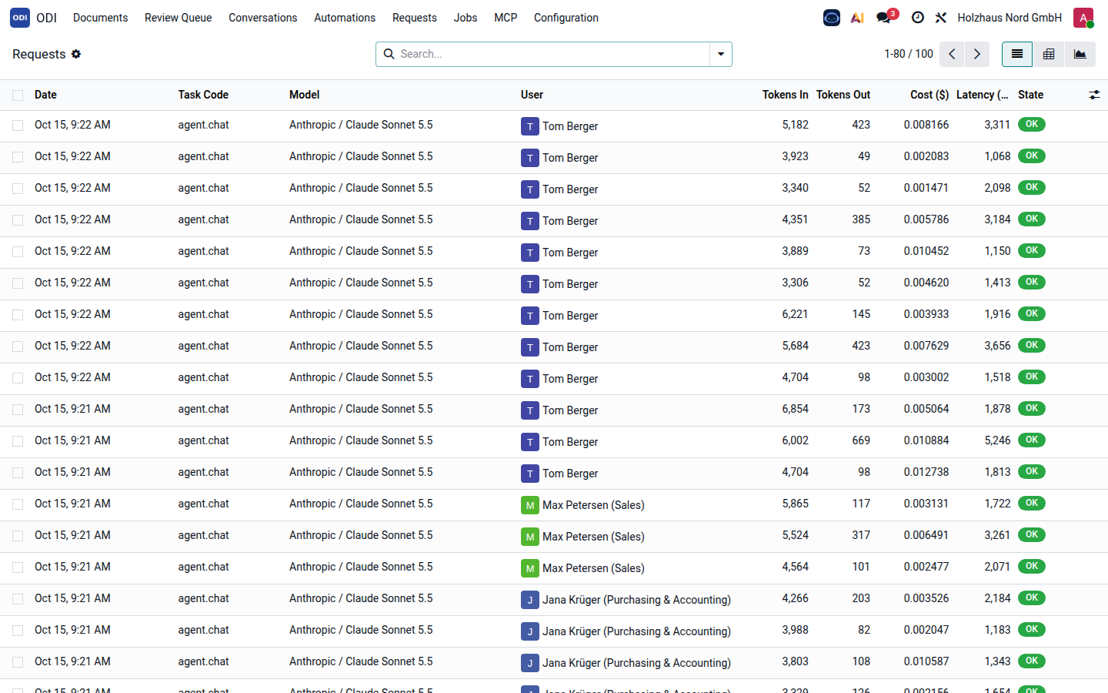Sort by Latency column header

click(982, 95)
